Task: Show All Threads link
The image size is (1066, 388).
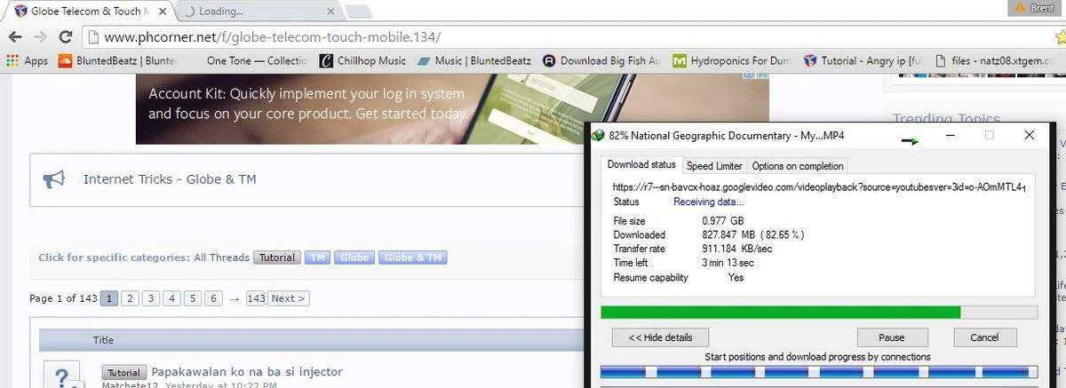Action: pos(221,257)
